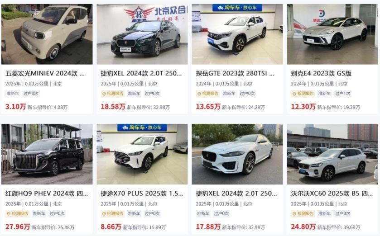Open 捷途X70 PLUS 2025款 title
Viewport: 380px width, 236px height.
pyautogui.click(x=142, y=194)
